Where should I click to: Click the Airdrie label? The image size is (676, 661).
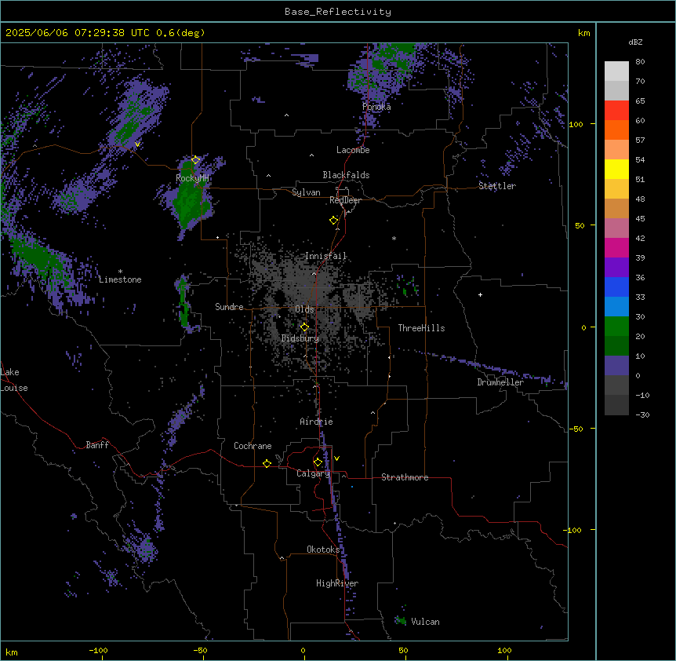[x=316, y=422]
